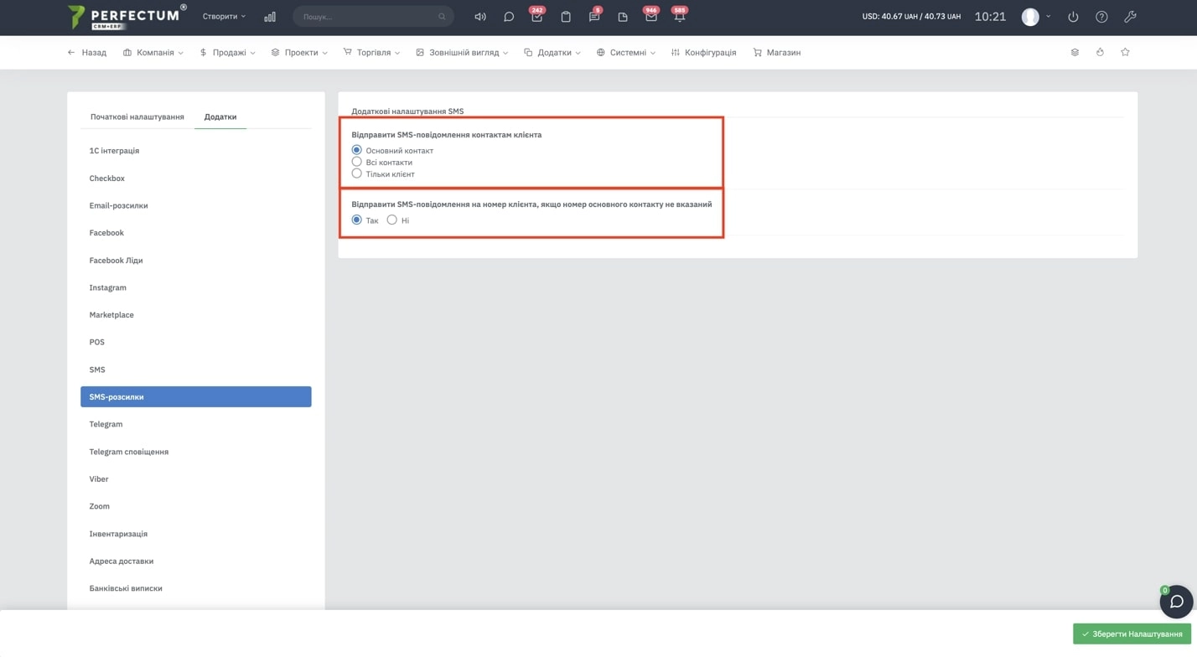Open messages icon with 8 badge
Screen dimensions: 1197x657
click(x=594, y=16)
